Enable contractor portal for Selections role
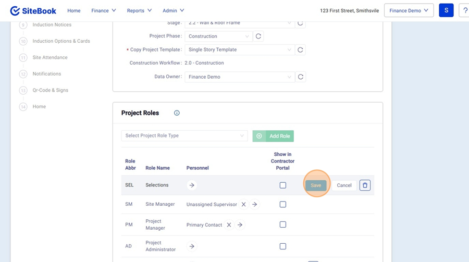The image size is (469, 262). coord(283,185)
